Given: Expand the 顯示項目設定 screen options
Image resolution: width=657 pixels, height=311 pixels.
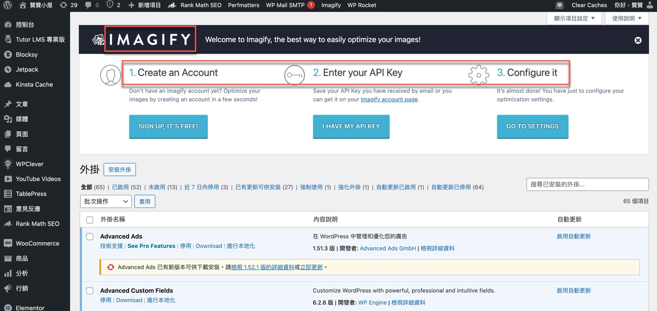Looking at the screenshot, I should click(574, 18).
